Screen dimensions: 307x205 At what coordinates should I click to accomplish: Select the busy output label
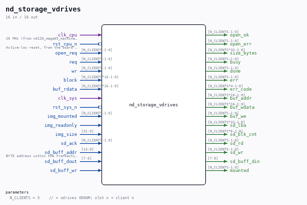point(235,62)
